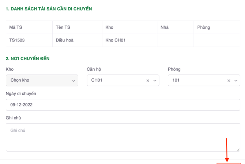This screenshot has height=164, width=245.
Task: Clear the 101 selection in Phòng
Action: [x=229, y=81]
